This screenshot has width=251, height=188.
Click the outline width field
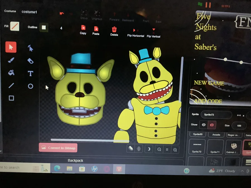(61, 28)
